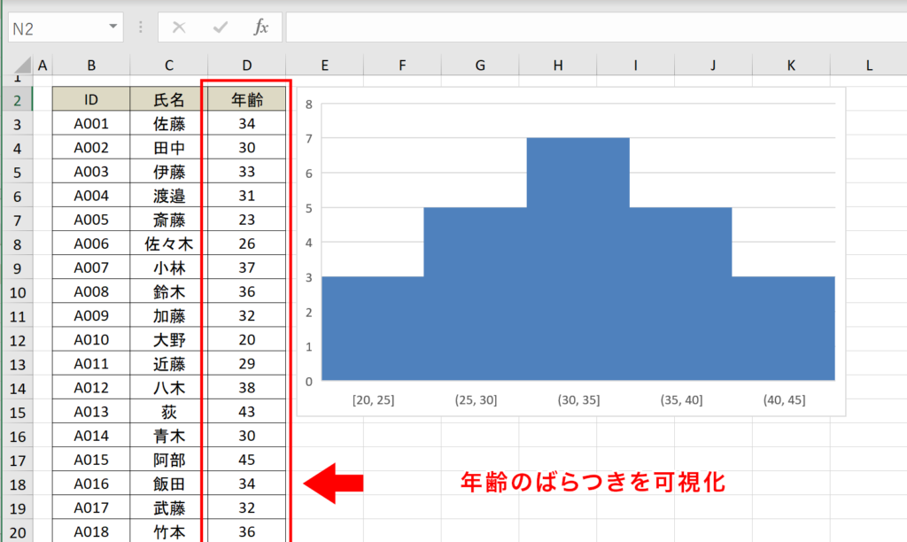The width and height of the screenshot is (907, 542).
Task: Select column header D
Action: coord(246,65)
